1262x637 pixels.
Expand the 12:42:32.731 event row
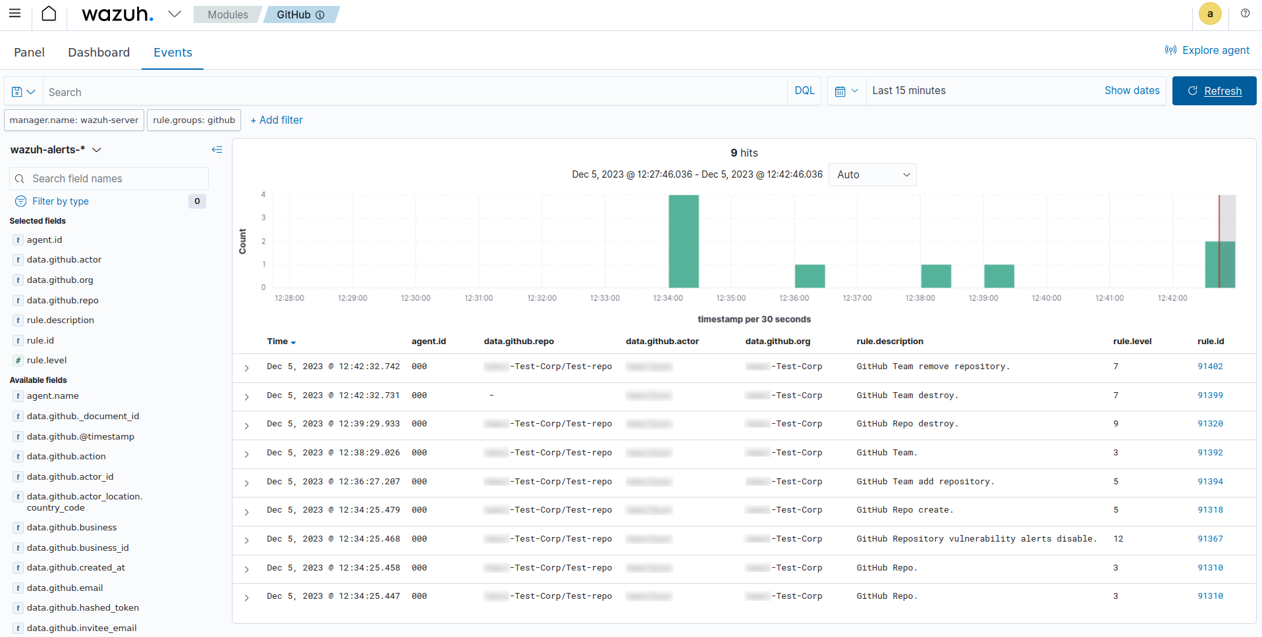click(247, 397)
